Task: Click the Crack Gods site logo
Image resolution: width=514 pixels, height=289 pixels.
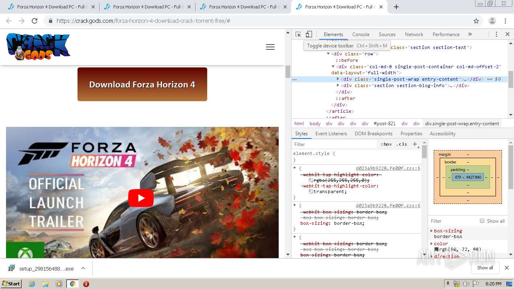Action: (x=38, y=47)
